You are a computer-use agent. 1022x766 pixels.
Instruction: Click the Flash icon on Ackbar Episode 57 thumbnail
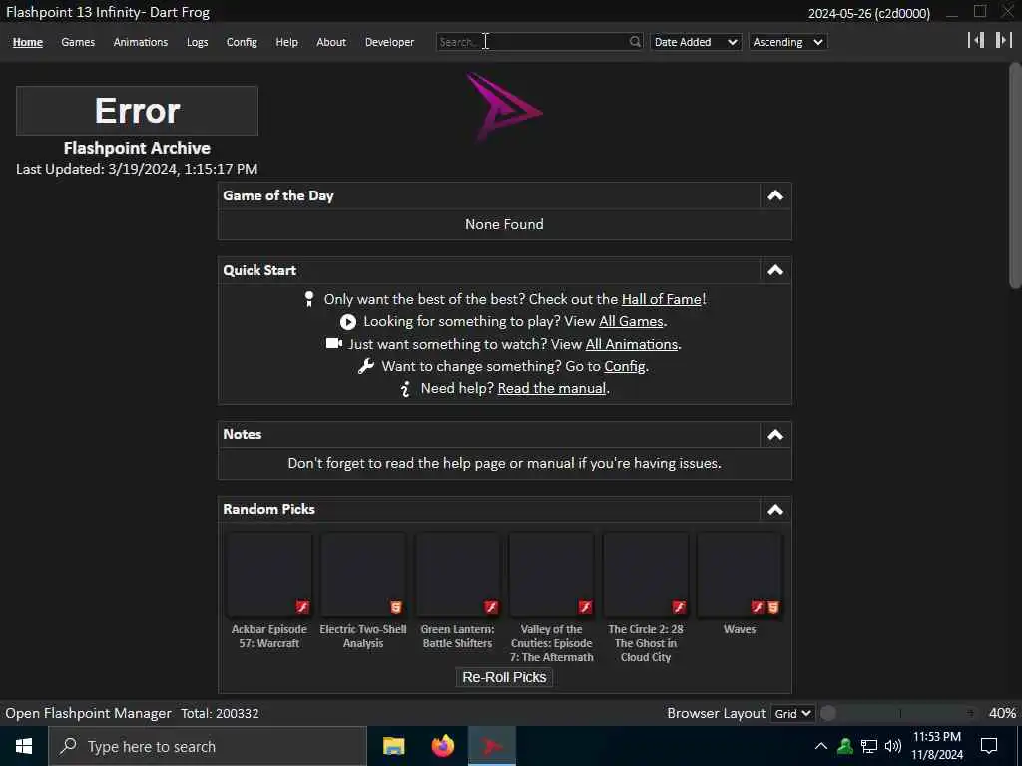302,607
